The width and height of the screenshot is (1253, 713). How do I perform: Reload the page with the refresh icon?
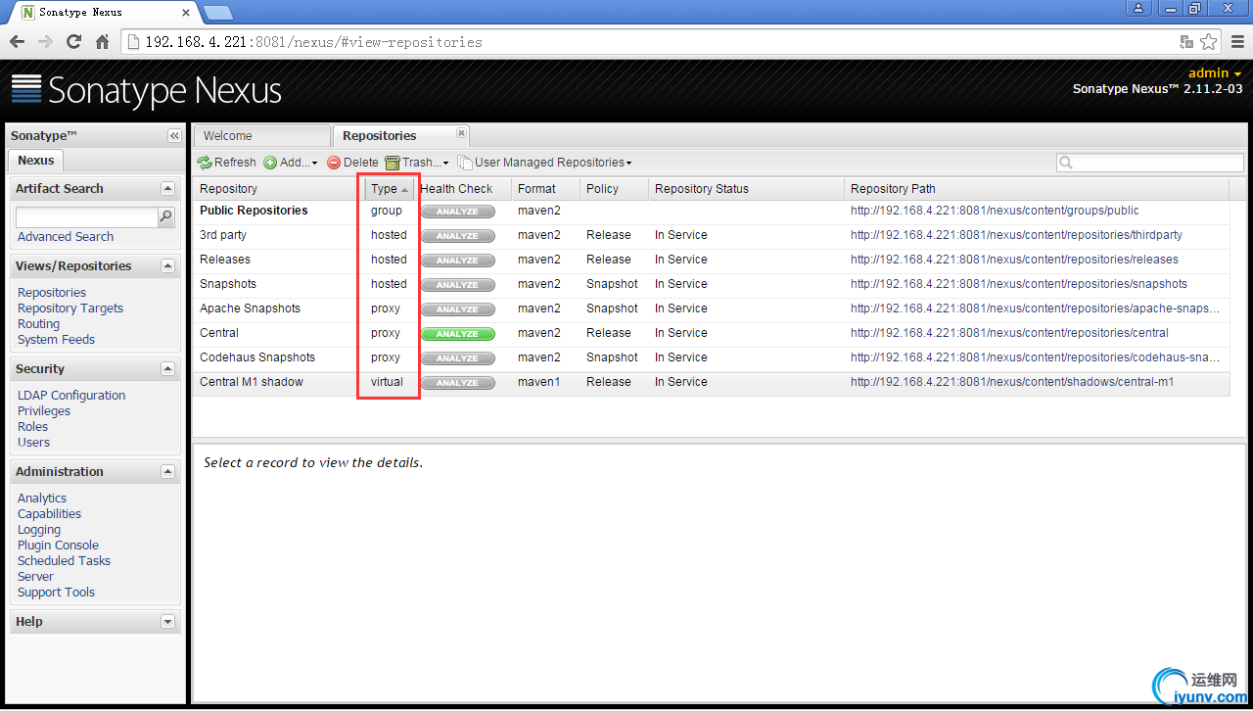click(73, 42)
